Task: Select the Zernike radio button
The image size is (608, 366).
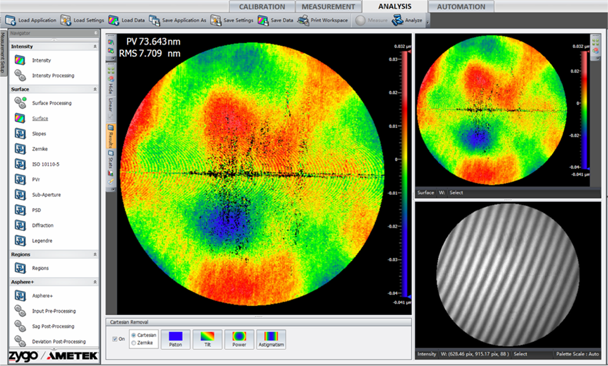Action: point(133,343)
